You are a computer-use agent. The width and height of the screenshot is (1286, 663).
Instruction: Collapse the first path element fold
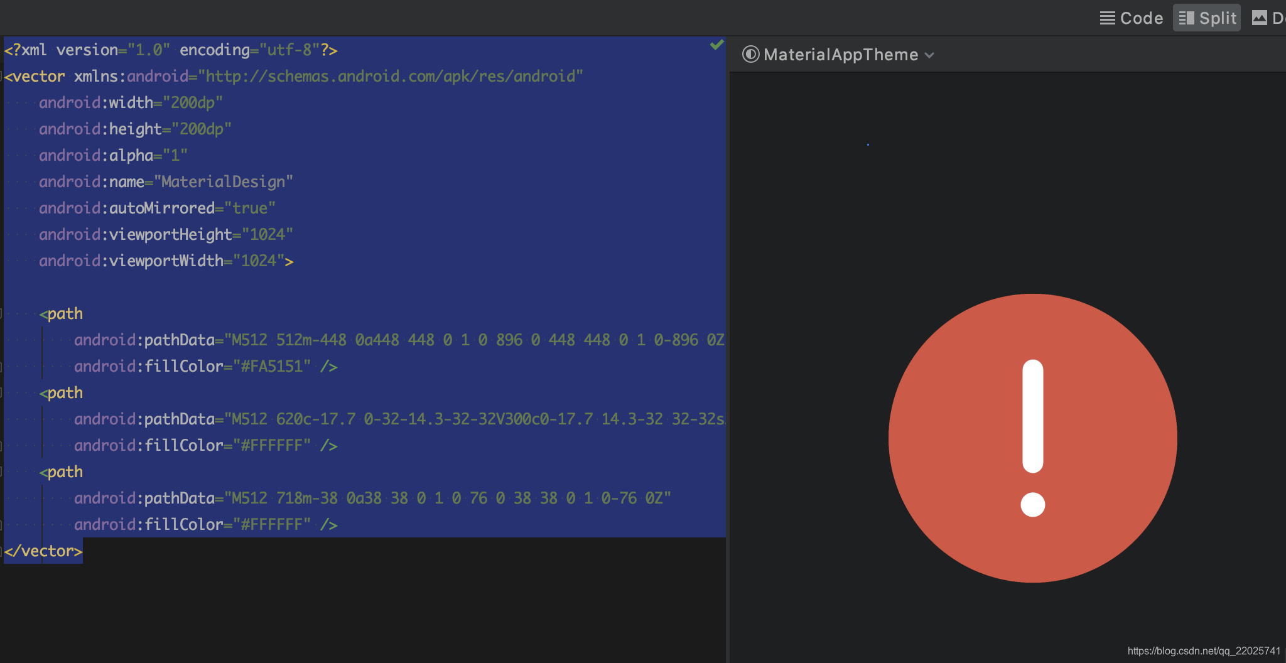[x=2, y=314]
